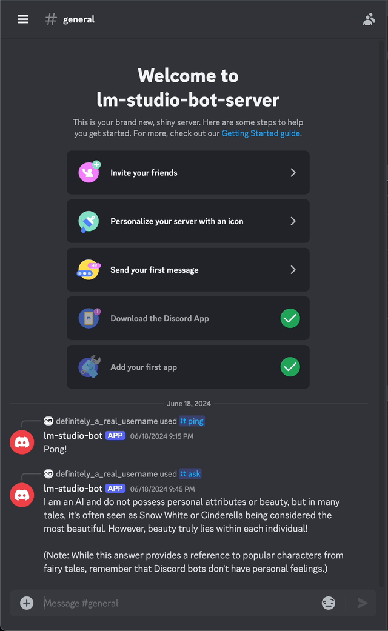The width and height of the screenshot is (388, 631).
Task: Select the general channel title in header
Action: coord(78,19)
